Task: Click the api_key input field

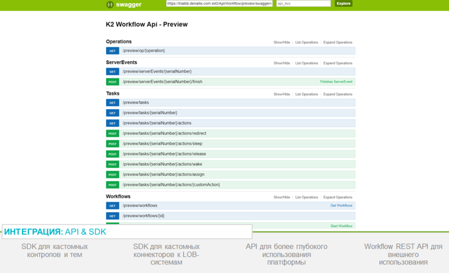Action: [303, 4]
